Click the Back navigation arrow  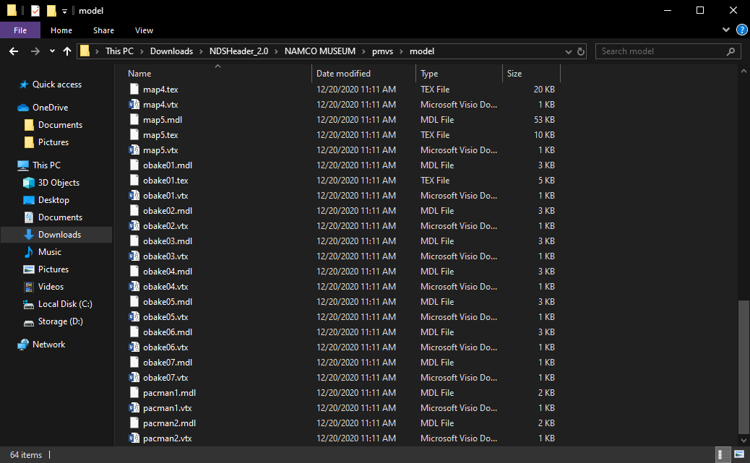tap(14, 51)
